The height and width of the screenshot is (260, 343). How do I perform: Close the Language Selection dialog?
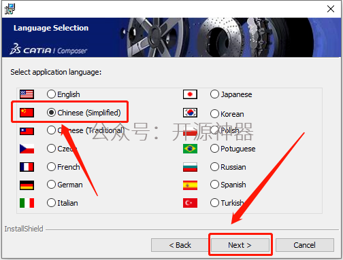click(331, 9)
